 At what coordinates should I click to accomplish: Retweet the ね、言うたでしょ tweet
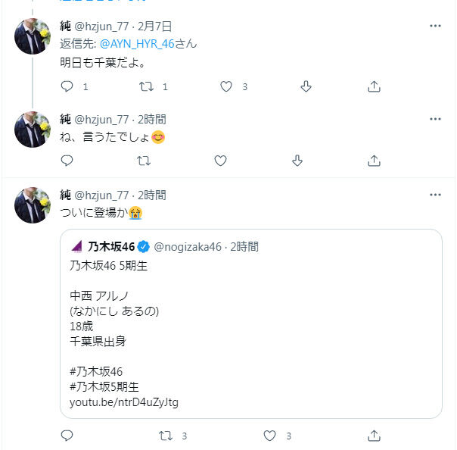(144, 161)
